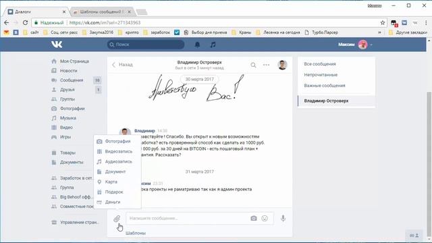Close the Диалоги browser tab
The height and width of the screenshot is (243, 432).
coord(64,12)
